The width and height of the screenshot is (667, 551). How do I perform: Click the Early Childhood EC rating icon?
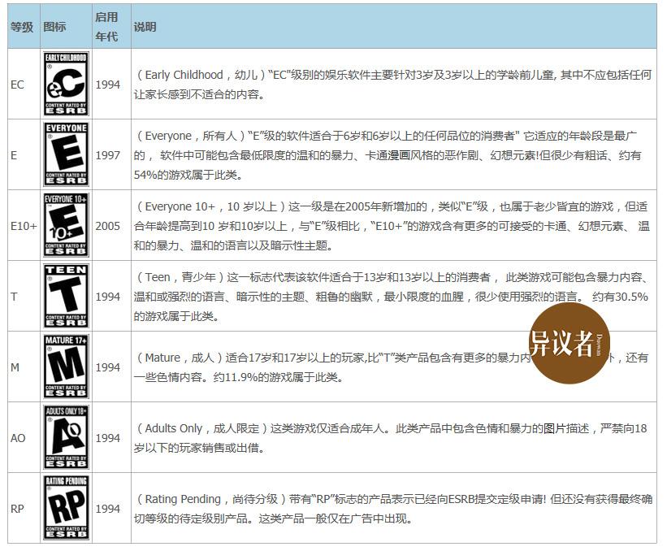(66, 84)
